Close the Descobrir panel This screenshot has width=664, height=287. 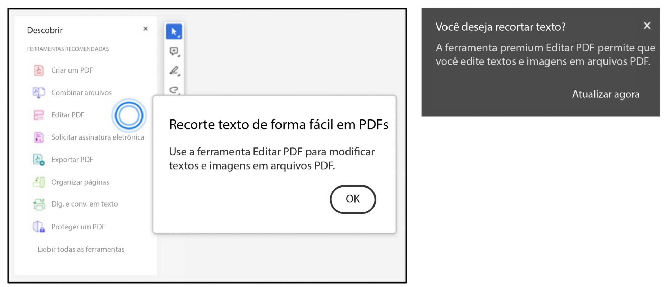pyautogui.click(x=145, y=29)
